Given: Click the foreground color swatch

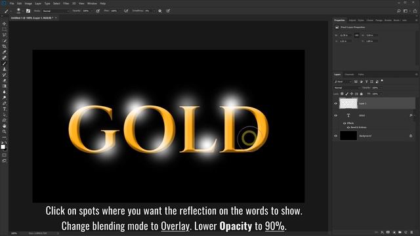Looking at the screenshot, I should click(3, 147).
